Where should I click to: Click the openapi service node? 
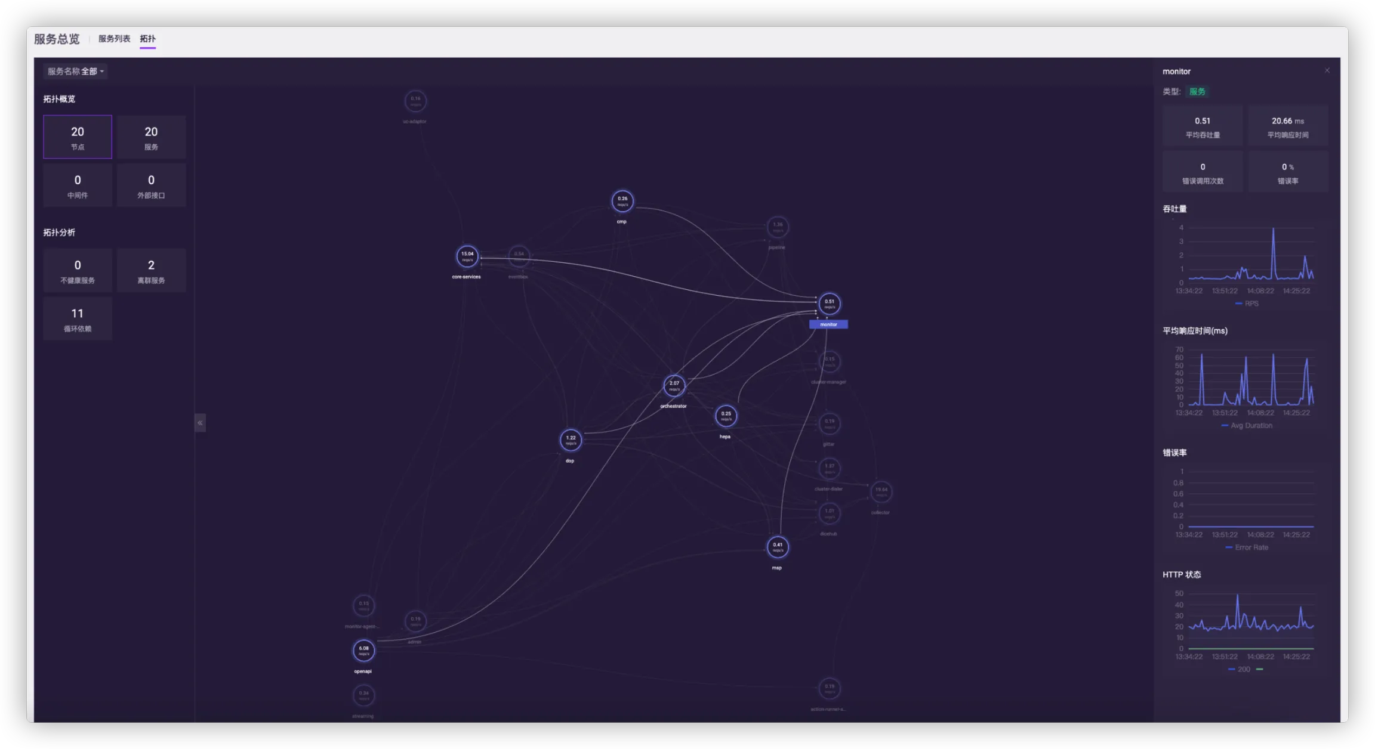[x=363, y=651]
